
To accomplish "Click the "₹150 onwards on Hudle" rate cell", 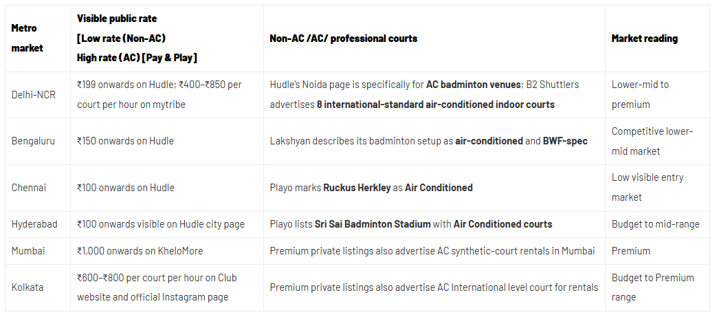I will click(125, 141).
